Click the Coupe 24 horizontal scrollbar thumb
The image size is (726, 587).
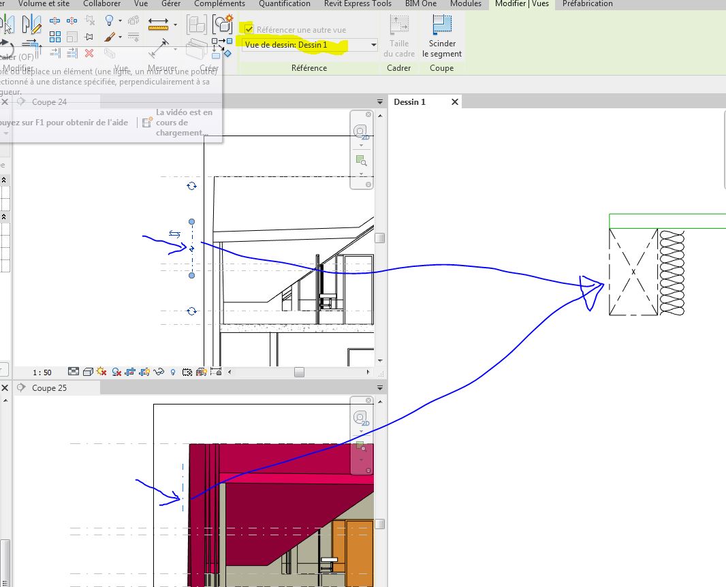click(x=299, y=372)
